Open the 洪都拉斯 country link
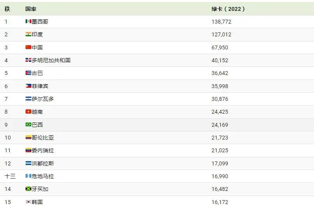This screenshot has width=314, height=211. click(x=43, y=163)
